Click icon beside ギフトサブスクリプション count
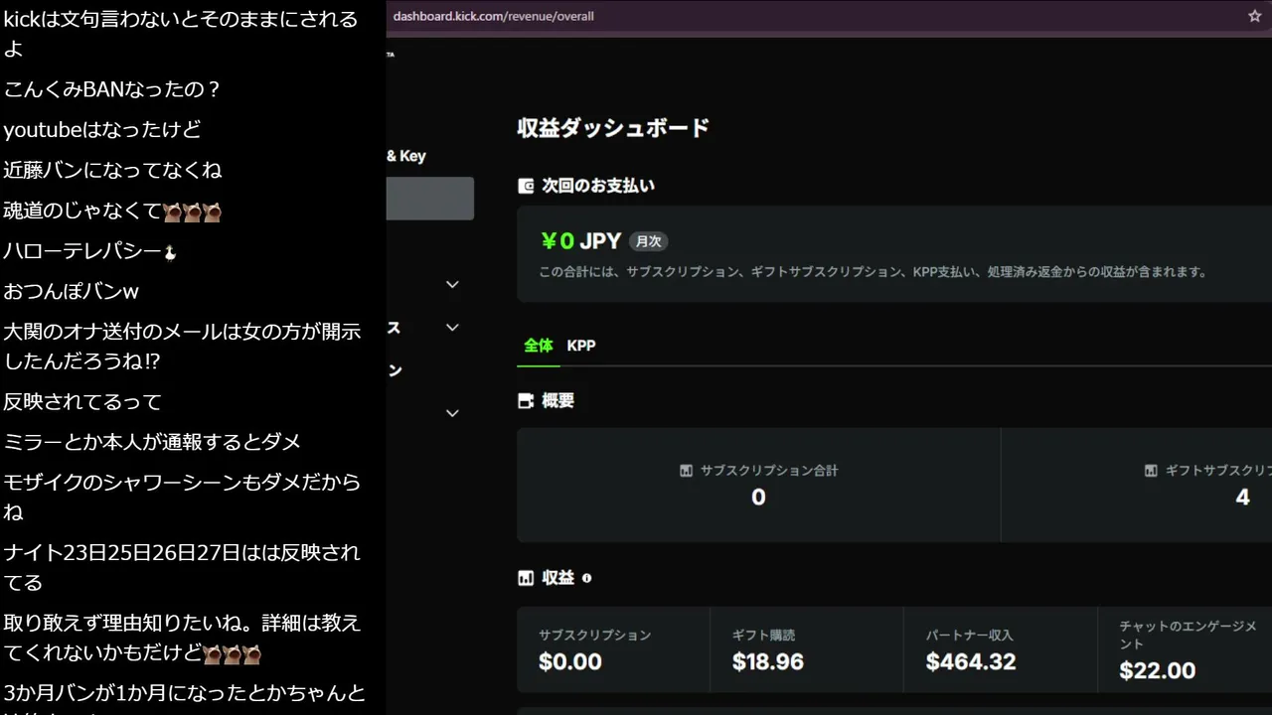This screenshot has width=1272, height=715. pos(1151,471)
